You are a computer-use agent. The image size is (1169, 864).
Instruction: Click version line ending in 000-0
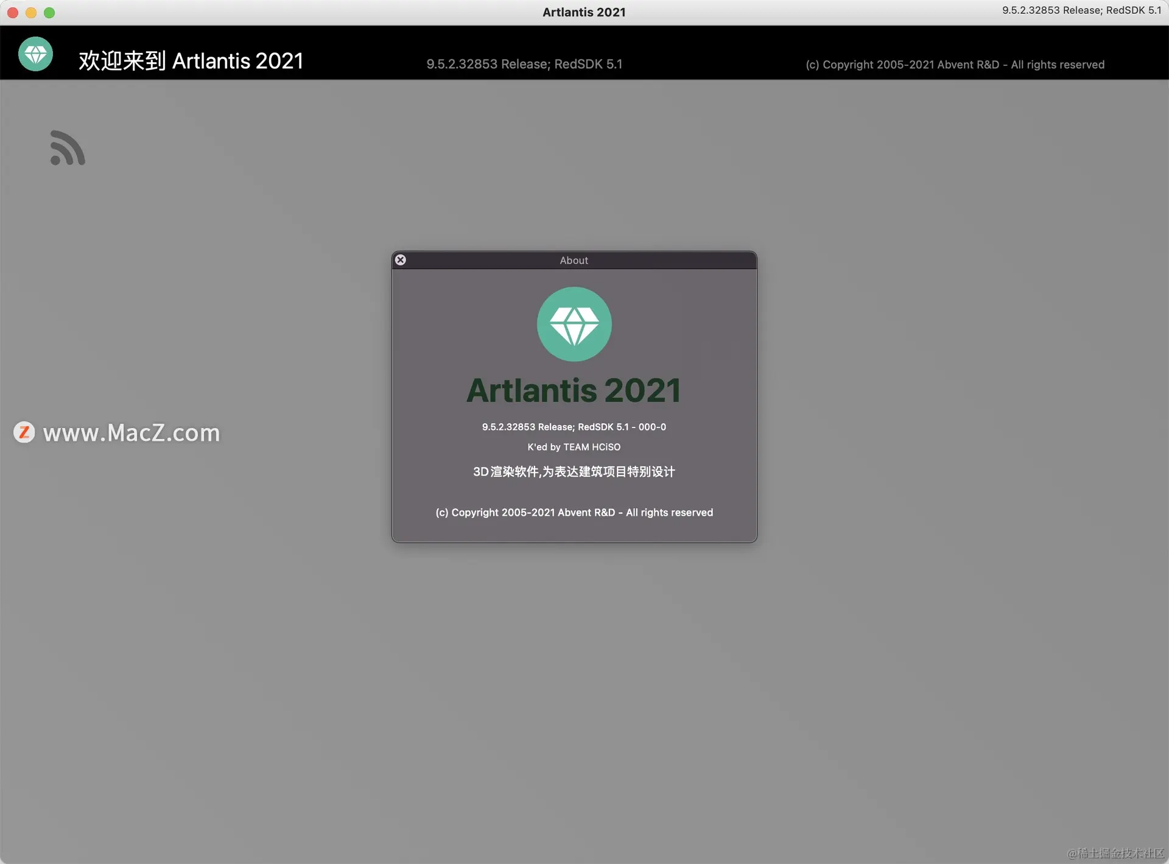(x=574, y=427)
